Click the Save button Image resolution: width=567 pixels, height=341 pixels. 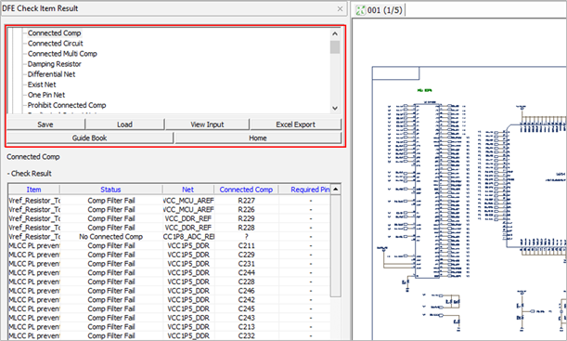[45, 125]
